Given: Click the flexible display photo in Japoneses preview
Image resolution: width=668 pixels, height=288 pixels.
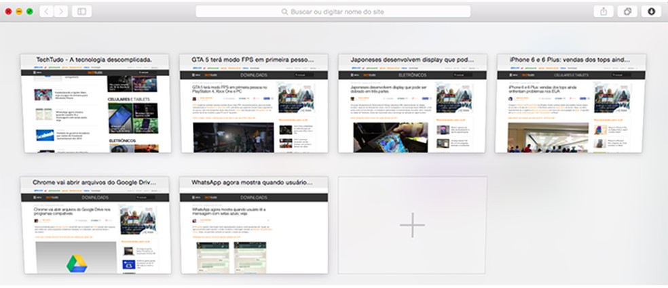Looking at the screenshot, I should [390, 138].
